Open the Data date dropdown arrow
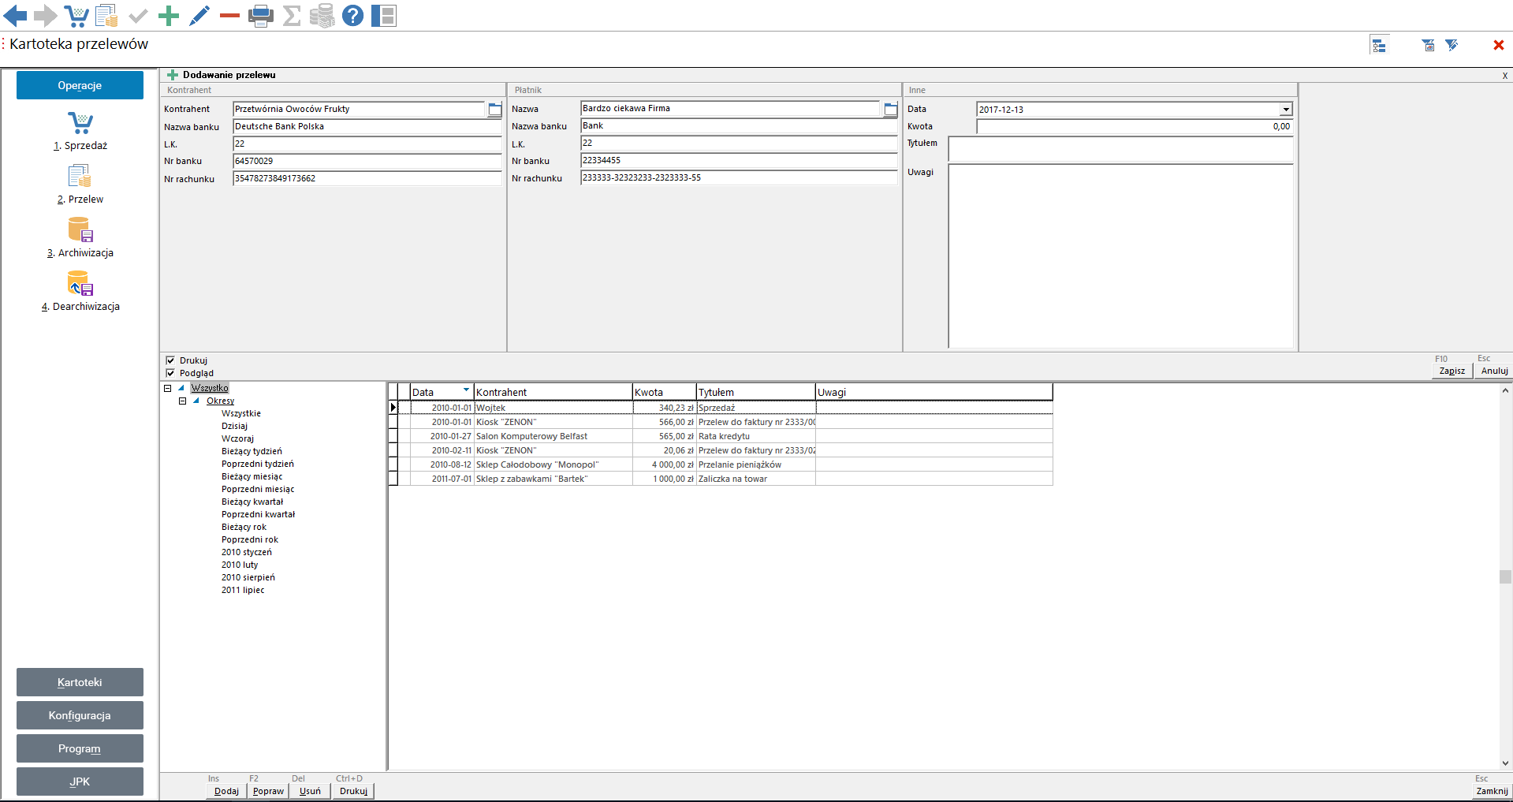This screenshot has height=802, width=1513. coord(1286,110)
